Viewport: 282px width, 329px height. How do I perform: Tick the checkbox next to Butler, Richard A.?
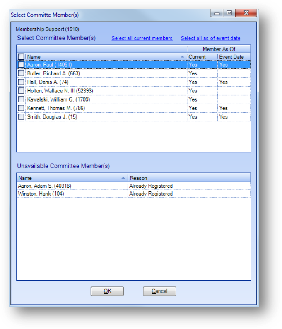pos(21,73)
